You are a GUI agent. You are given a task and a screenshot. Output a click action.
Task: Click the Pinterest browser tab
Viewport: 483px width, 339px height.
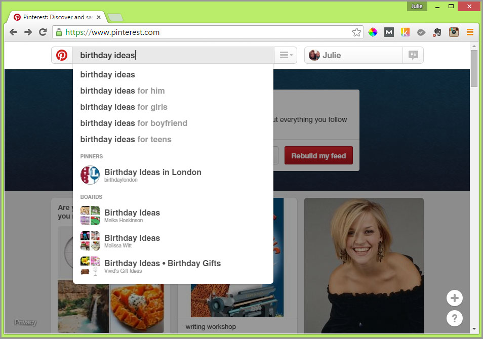57,17
